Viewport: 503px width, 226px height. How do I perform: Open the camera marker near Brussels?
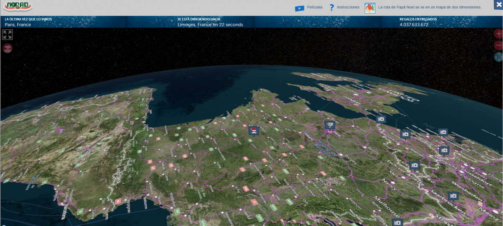tap(405, 134)
